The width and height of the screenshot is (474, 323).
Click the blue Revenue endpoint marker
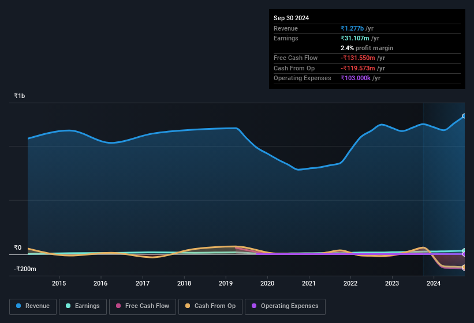(464, 116)
